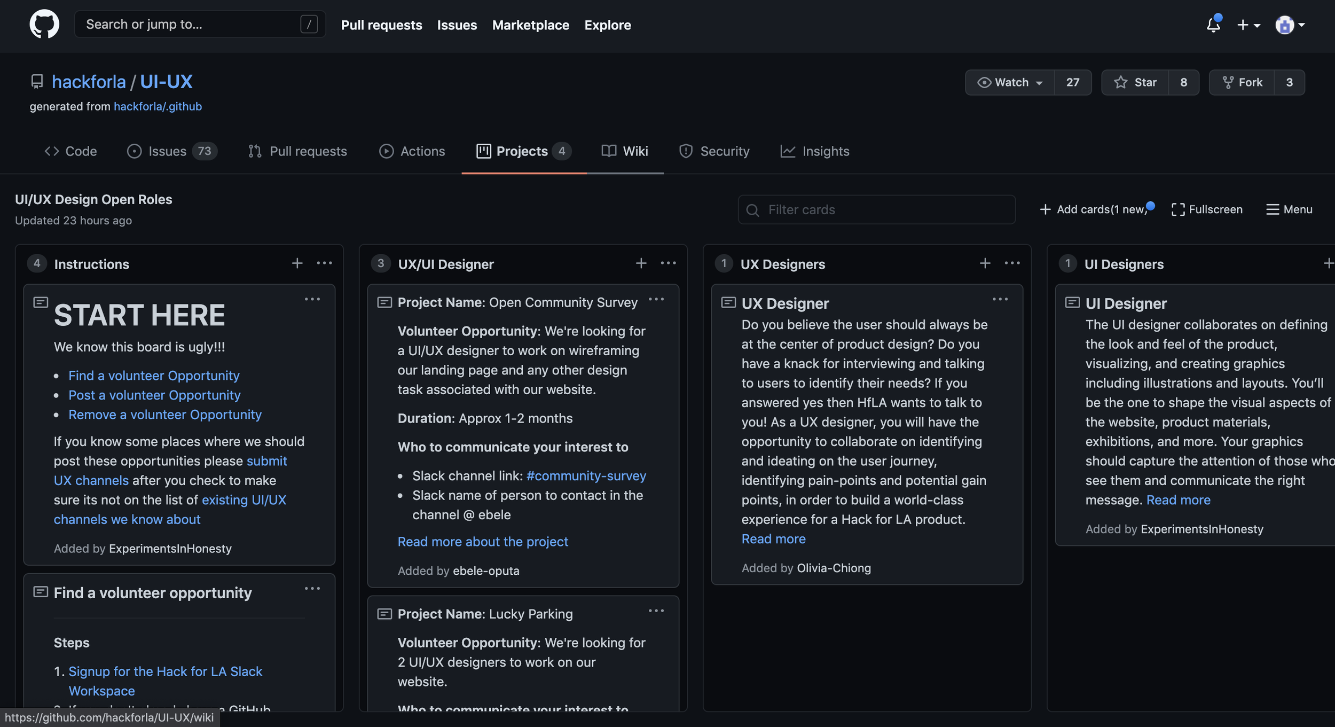Click the search magnifier in Filter cards

[752, 210]
